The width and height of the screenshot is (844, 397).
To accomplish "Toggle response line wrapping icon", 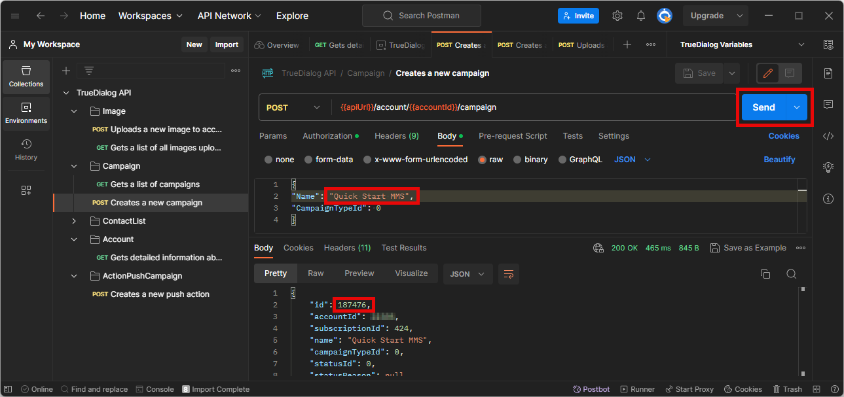I will pyautogui.click(x=508, y=274).
